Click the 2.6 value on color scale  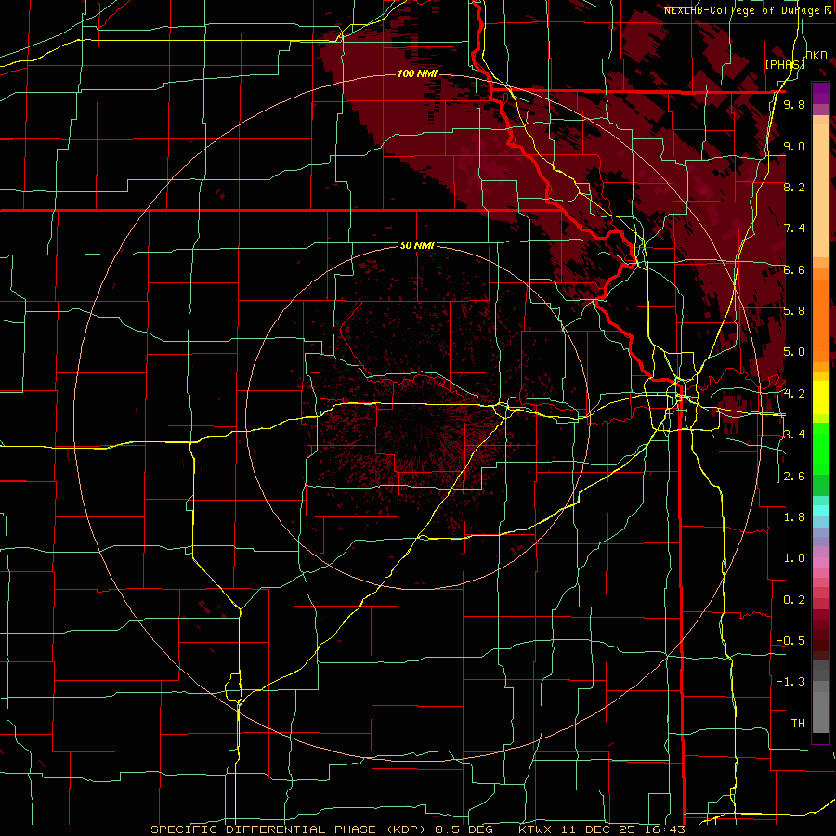(794, 477)
